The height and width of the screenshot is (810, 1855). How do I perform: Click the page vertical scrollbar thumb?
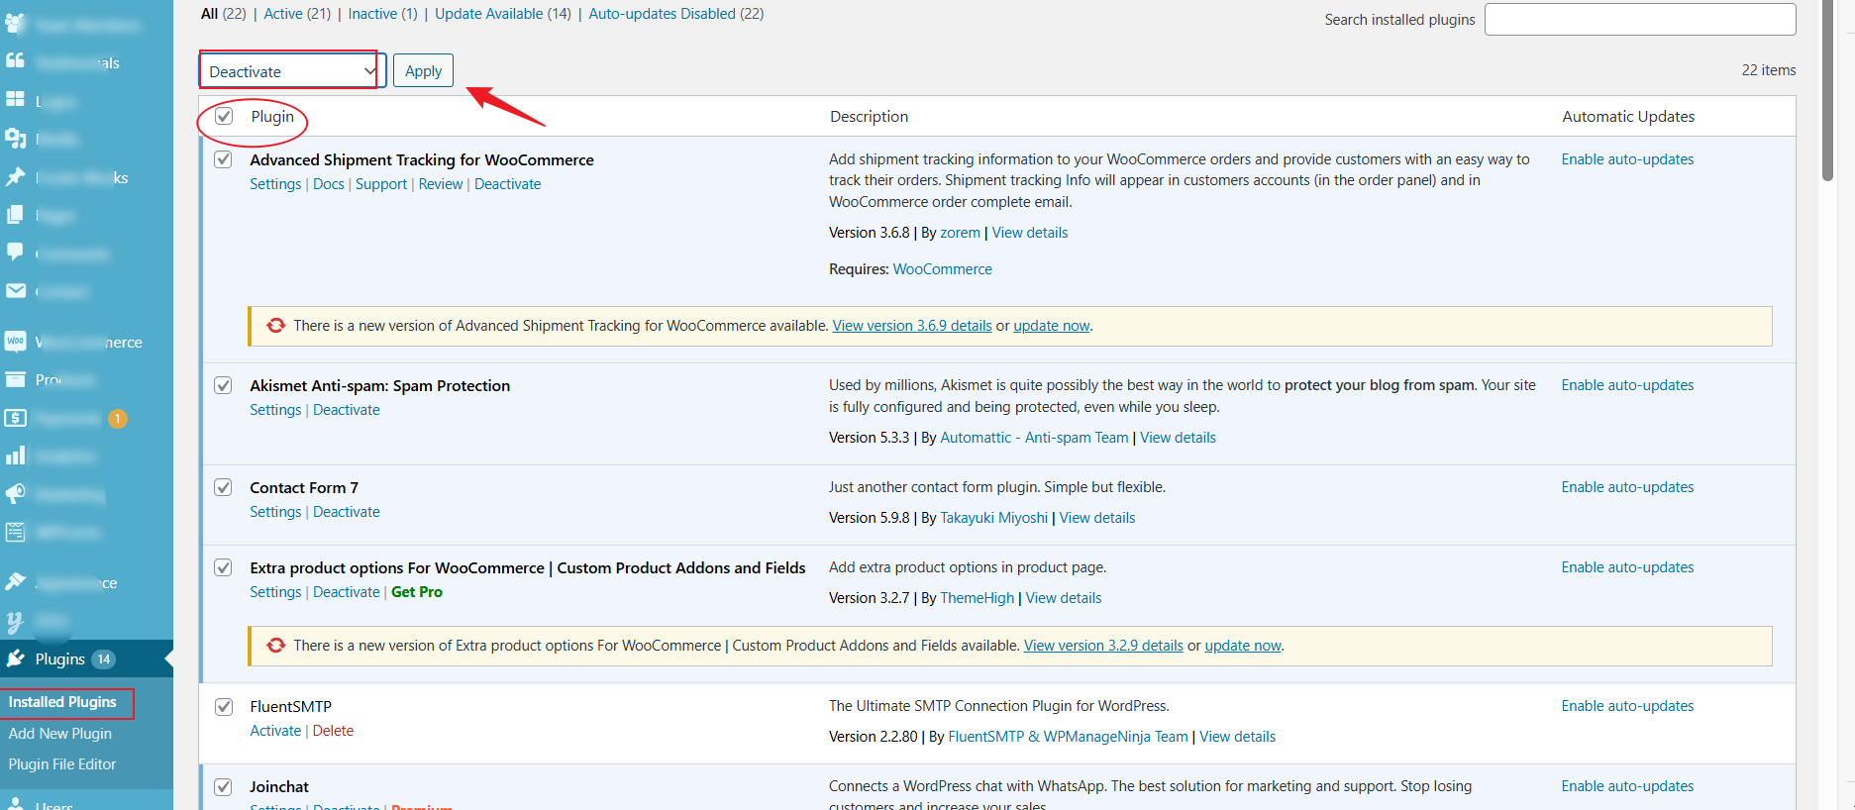pyautogui.click(x=1827, y=91)
